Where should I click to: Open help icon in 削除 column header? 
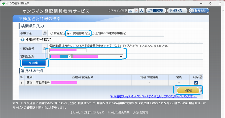[x=200, y=77]
